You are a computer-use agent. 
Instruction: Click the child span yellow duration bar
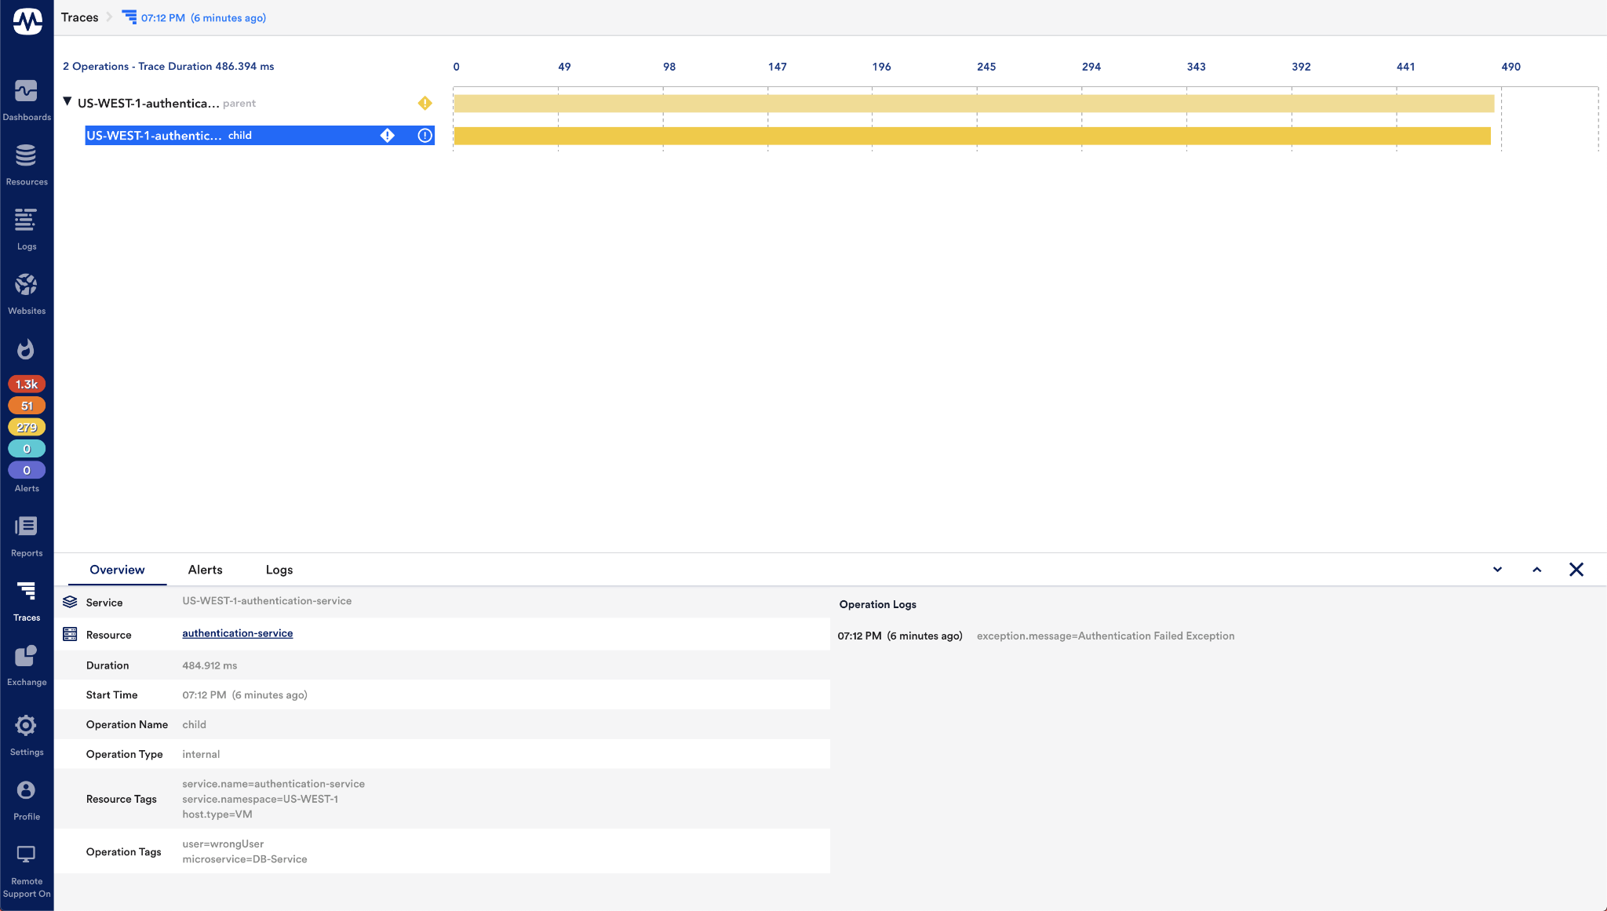[x=971, y=136]
